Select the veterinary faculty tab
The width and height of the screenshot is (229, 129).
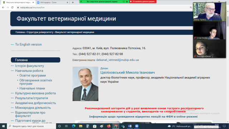coord(19,3)
